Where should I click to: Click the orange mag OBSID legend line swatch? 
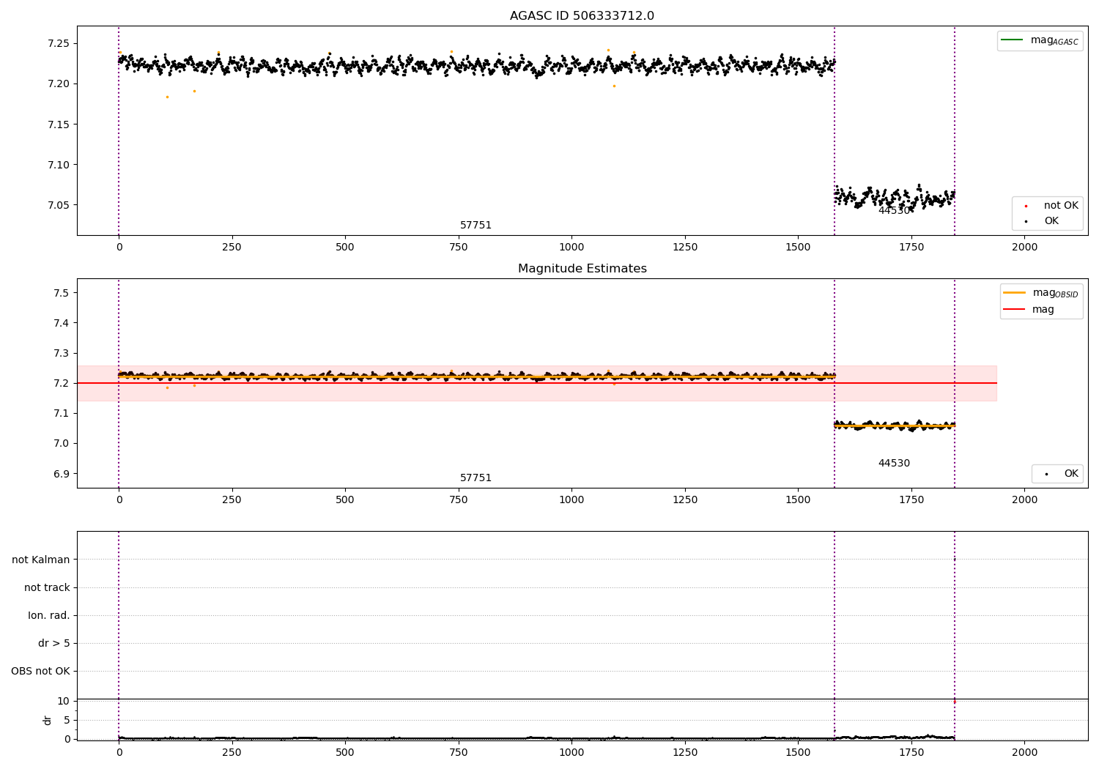1014,292
